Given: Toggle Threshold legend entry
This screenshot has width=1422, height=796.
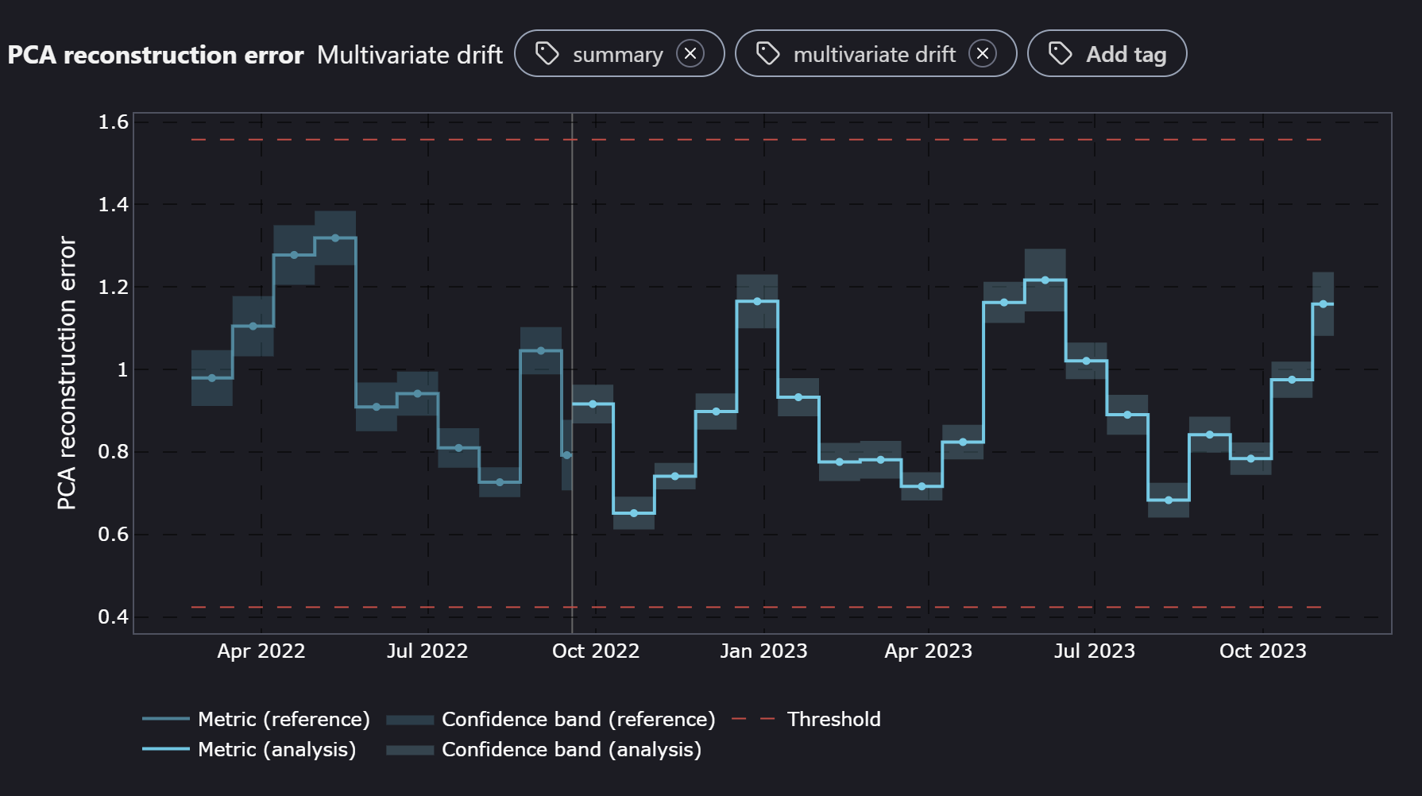Looking at the screenshot, I should pos(806,719).
